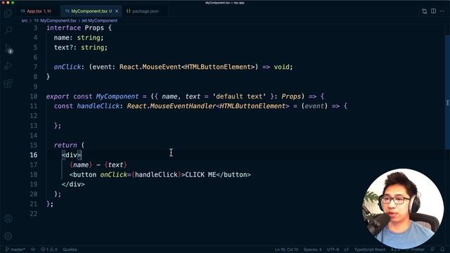Click 'text?: string;' on line 5
This screenshot has height=253, width=450.
(x=81, y=47)
